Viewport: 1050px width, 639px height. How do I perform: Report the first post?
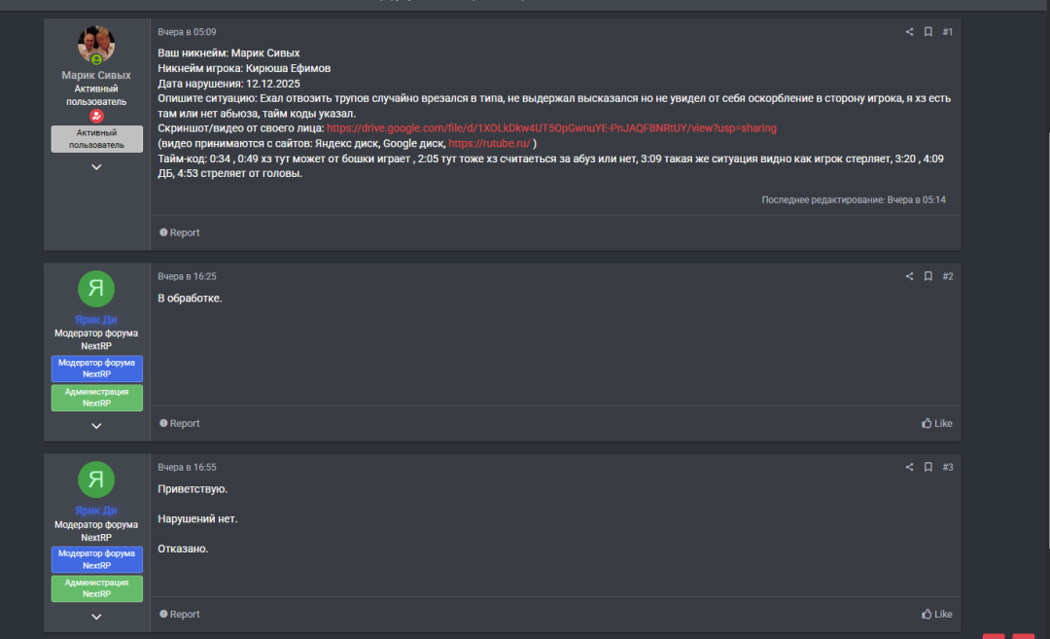(x=180, y=232)
